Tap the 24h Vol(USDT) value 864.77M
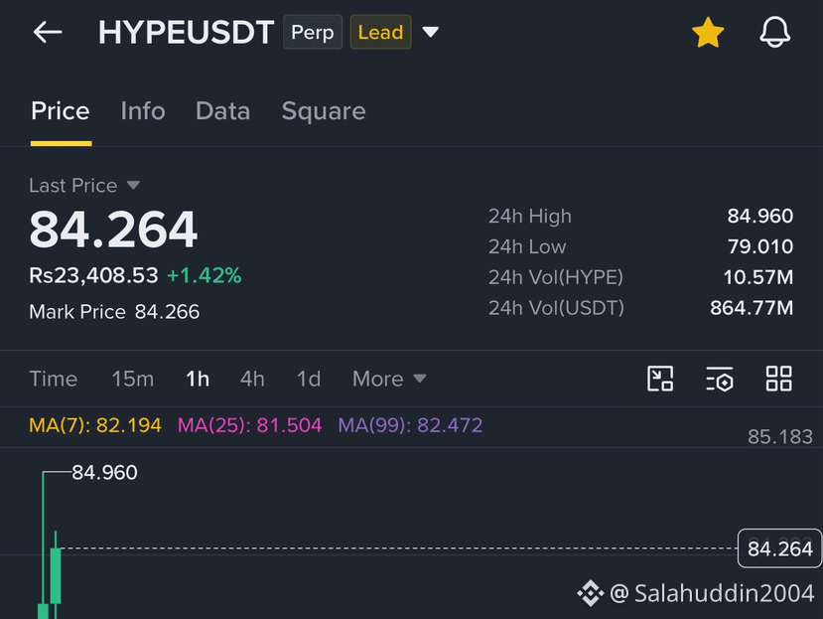This screenshot has height=619, width=823. click(x=752, y=308)
